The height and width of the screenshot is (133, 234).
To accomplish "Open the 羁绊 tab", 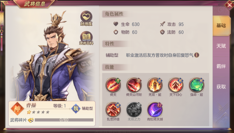I will (221, 66).
